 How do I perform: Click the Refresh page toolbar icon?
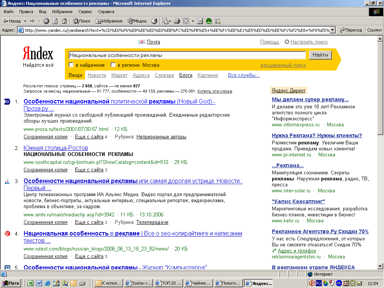(55, 21)
